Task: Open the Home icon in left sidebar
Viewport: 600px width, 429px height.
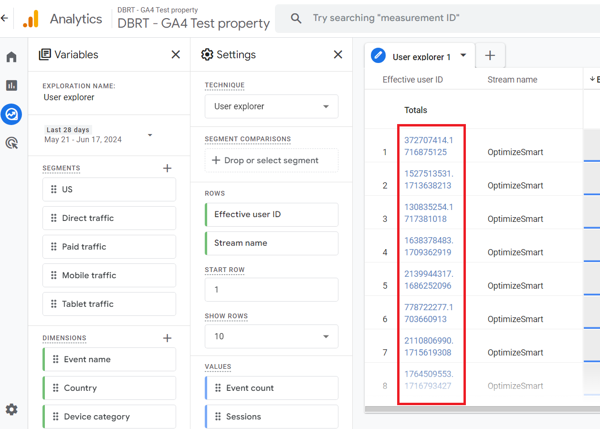Action: click(11, 57)
